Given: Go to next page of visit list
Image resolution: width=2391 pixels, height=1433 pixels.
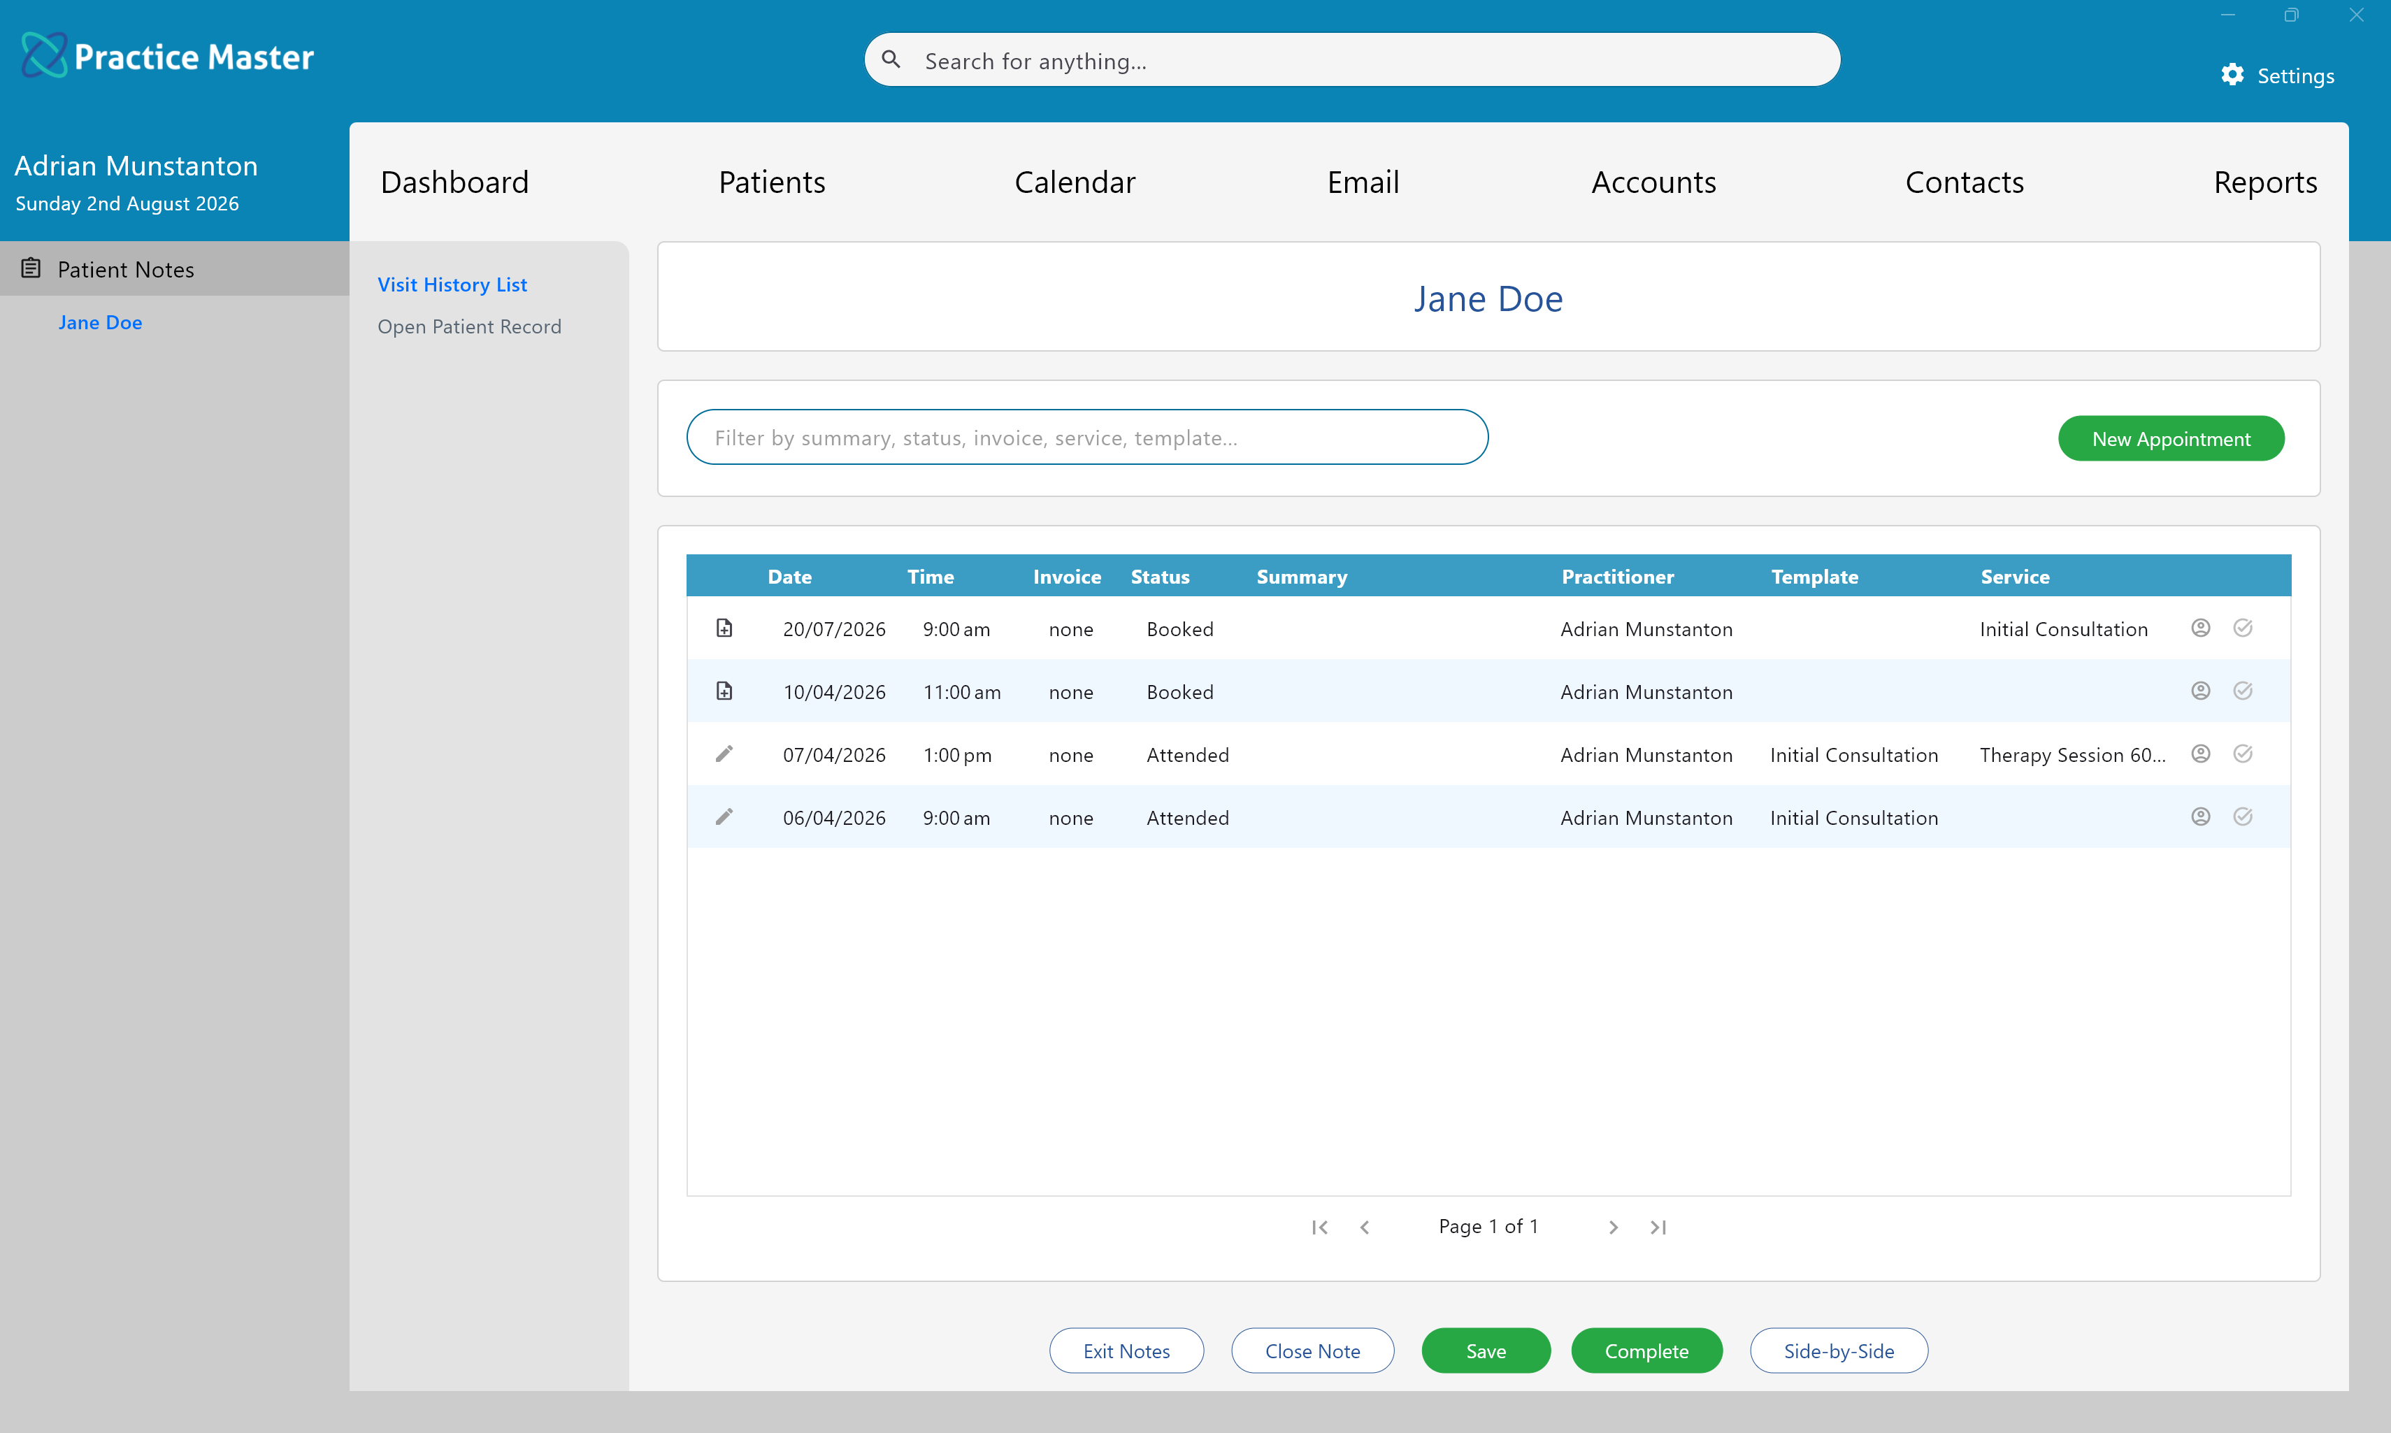Looking at the screenshot, I should tap(1613, 1227).
